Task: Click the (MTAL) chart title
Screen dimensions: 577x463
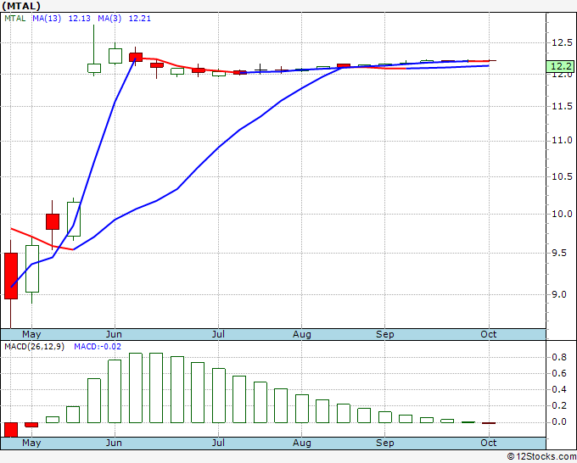Action: coord(21,6)
